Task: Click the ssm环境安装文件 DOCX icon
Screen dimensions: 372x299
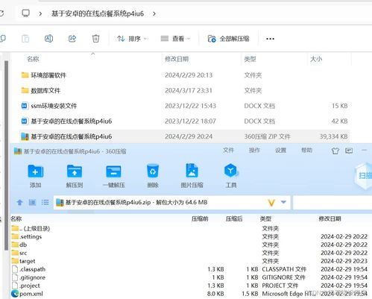Action: pyautogui.click(x=25, y=106)
